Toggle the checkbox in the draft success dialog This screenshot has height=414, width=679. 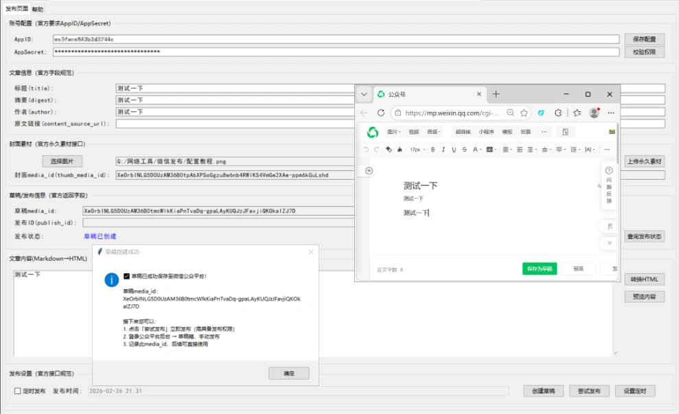(126, 276)
